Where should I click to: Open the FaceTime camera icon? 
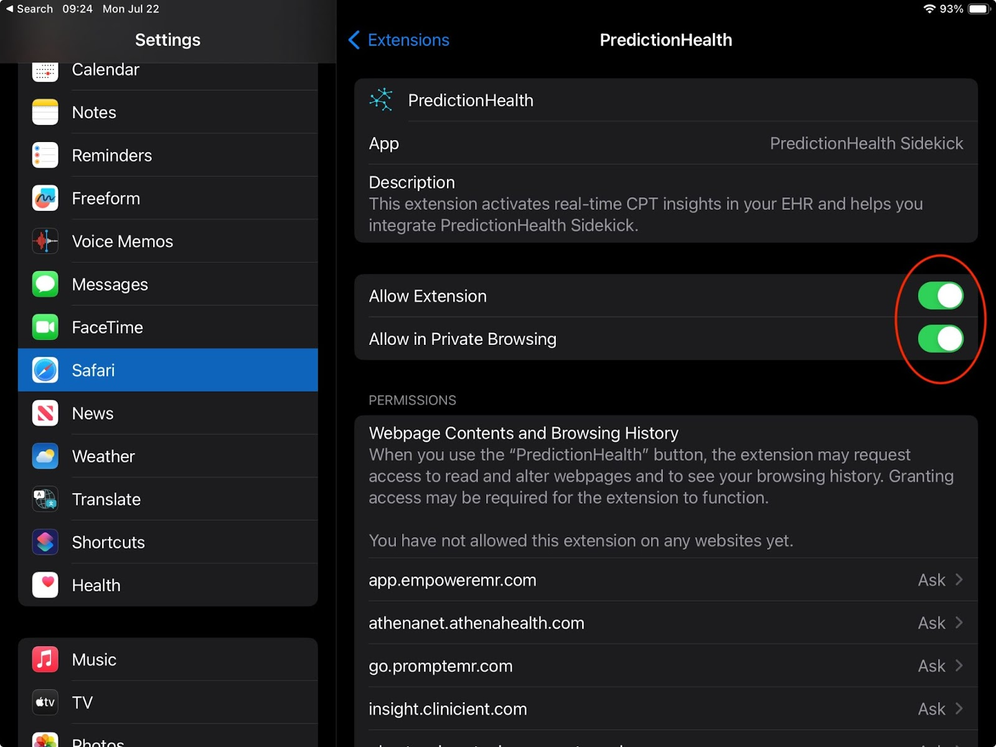45,327
